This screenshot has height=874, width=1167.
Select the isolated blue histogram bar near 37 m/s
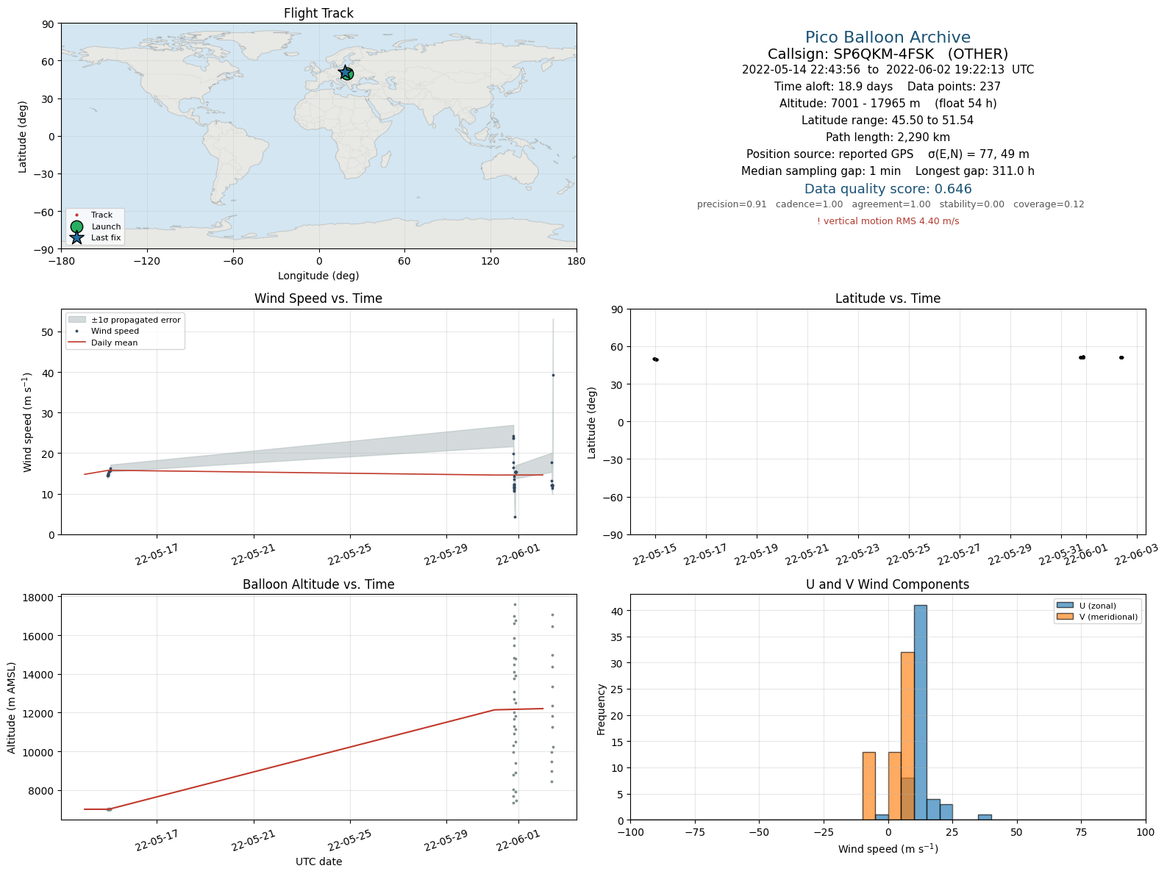pyautogui.click(x=985, y=817)
